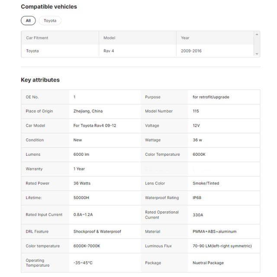Image resolution: width=277 pixels, height=277 pixels.
Task: Click the scroll down arrow in vehicle table
Action: pos(257,54)
